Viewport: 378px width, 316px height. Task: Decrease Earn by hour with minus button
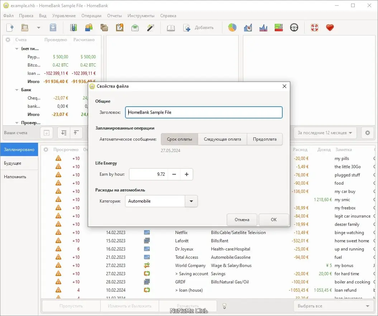click(174, 174)
